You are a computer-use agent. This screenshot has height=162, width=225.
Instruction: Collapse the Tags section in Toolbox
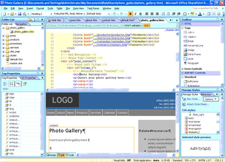click(183, 28)
